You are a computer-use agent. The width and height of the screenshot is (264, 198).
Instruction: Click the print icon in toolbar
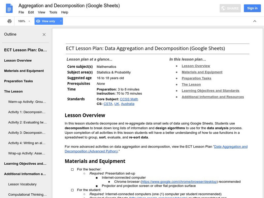(10, 21)
